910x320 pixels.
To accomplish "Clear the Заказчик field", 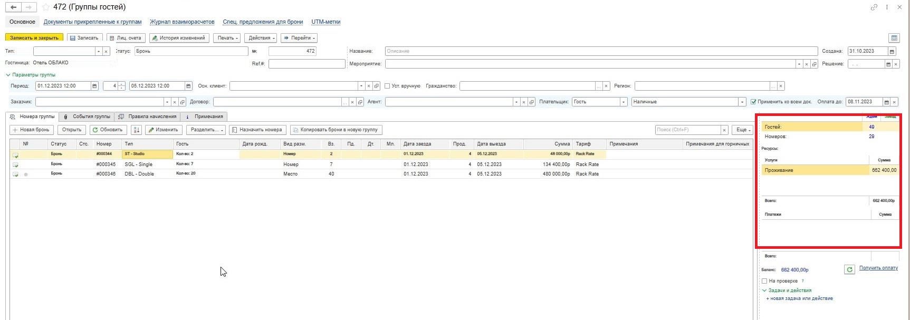I will (175, 102).
